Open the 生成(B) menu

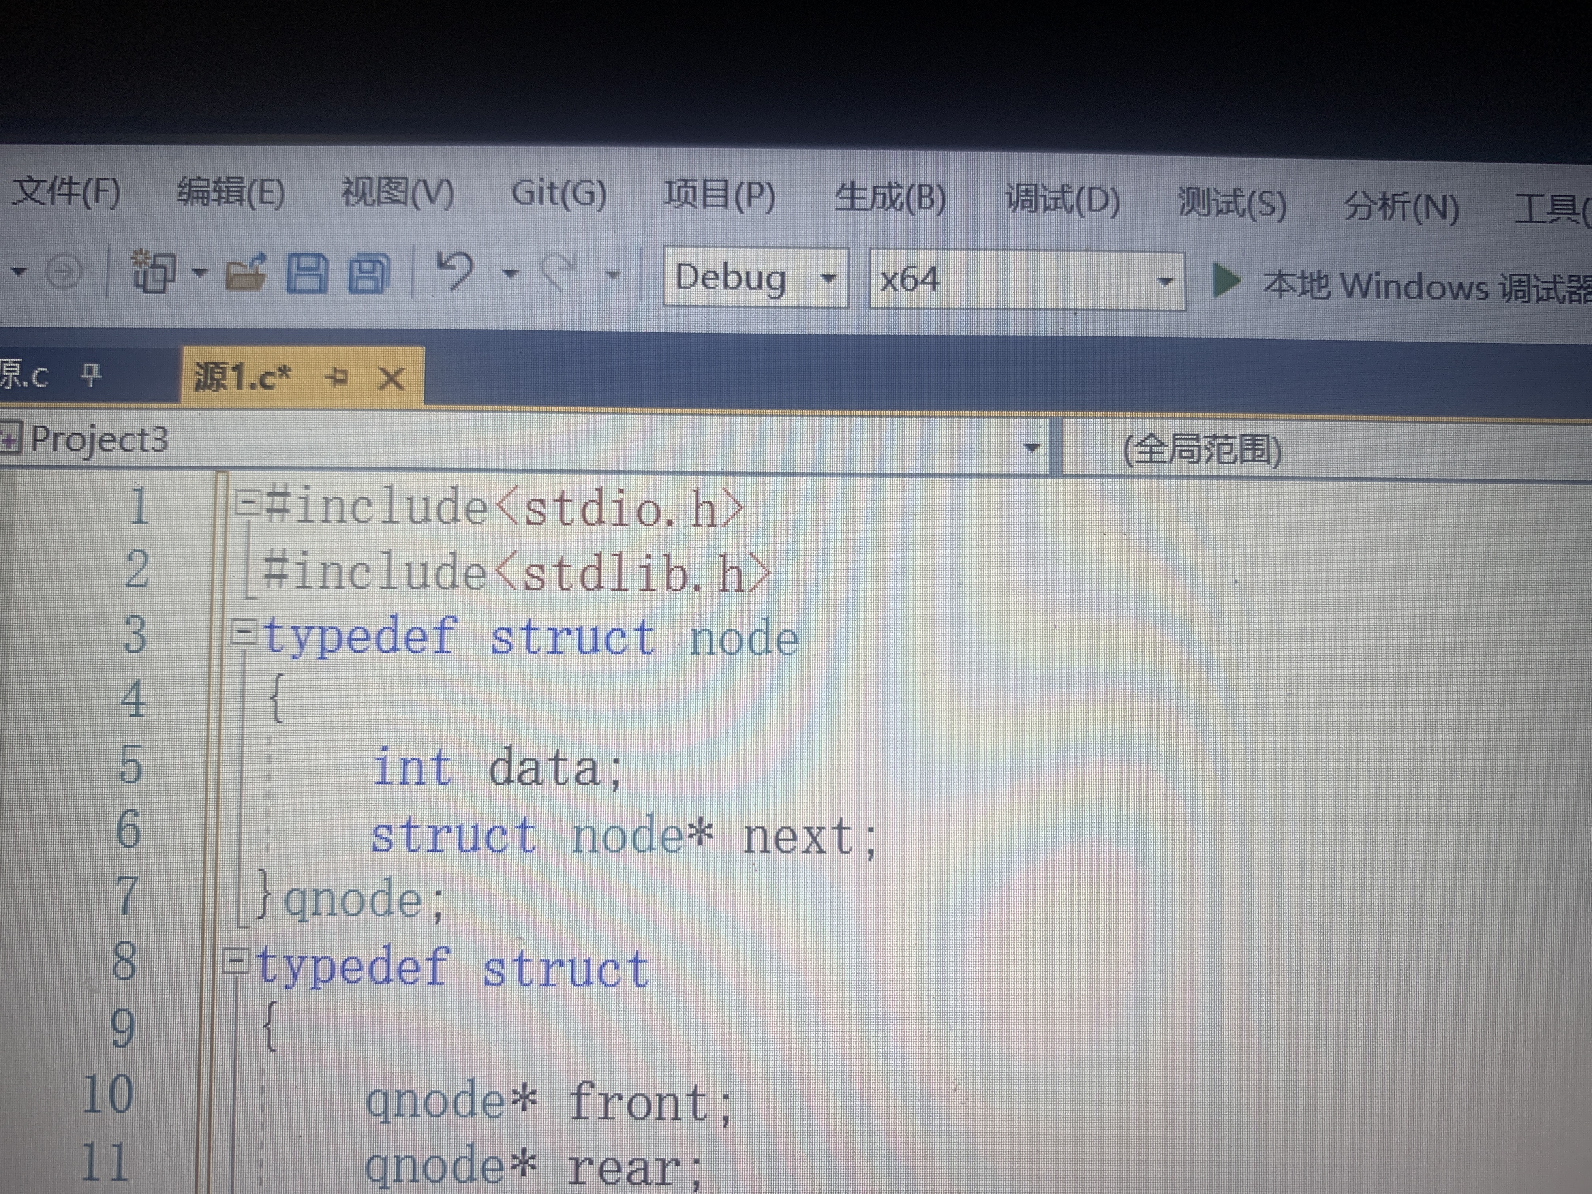tap(890, 198)
